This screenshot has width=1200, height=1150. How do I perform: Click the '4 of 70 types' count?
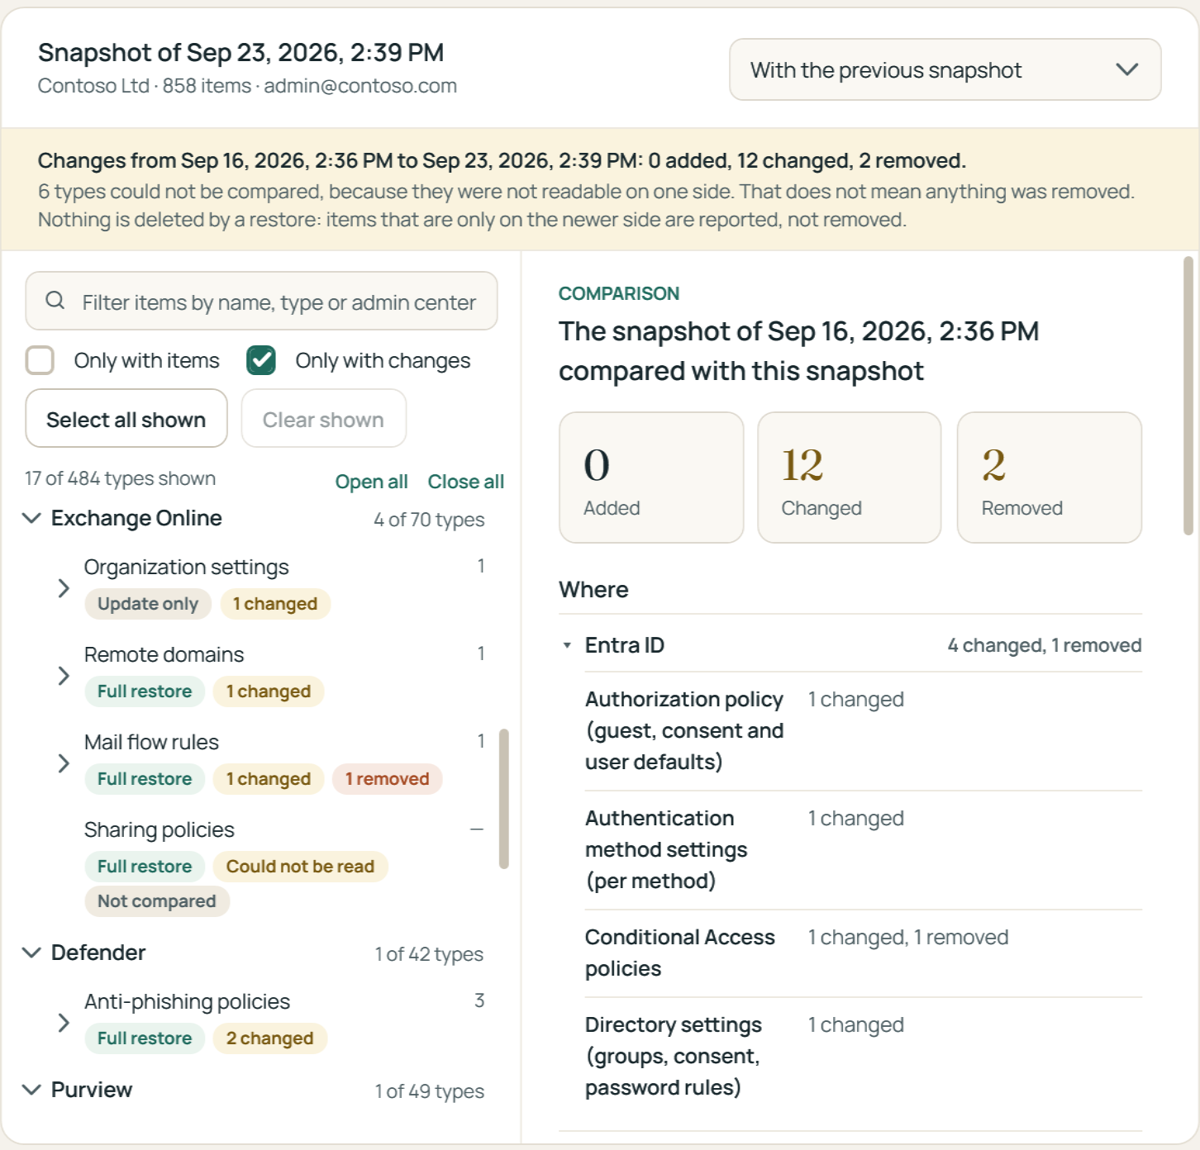point(429,520)
